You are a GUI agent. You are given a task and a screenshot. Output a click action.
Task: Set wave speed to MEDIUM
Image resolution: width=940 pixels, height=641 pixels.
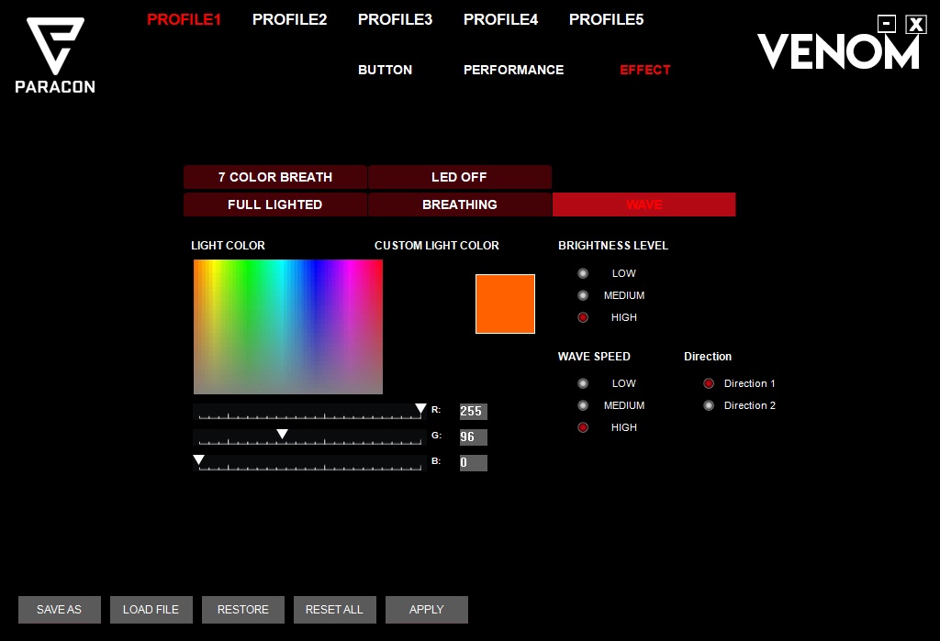tap(583, 405)
